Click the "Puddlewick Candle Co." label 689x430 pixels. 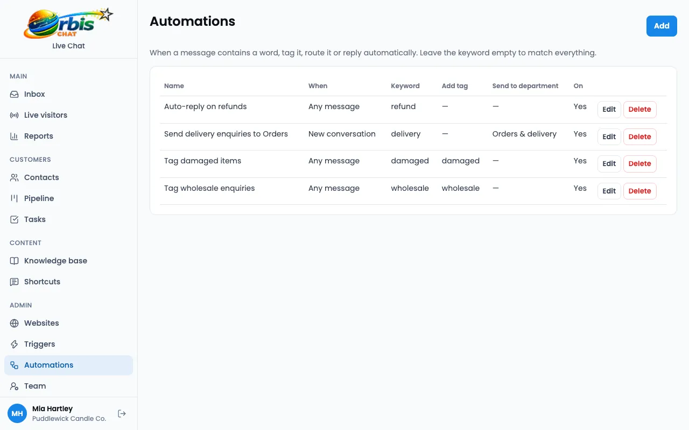[x=69, y=418]
